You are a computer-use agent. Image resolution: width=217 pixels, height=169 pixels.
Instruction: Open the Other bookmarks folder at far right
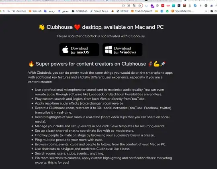[213, 11]
